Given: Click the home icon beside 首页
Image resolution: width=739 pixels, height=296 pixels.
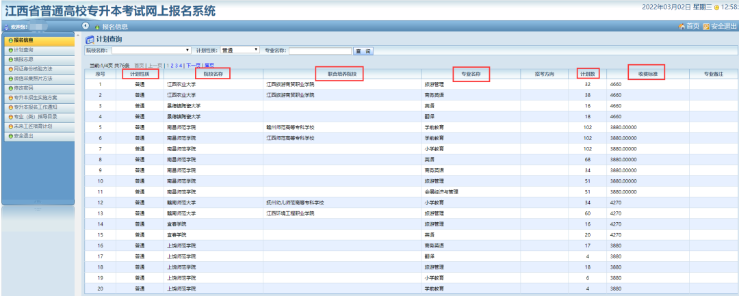Looking at the screenshot, I should coord(682,26).
